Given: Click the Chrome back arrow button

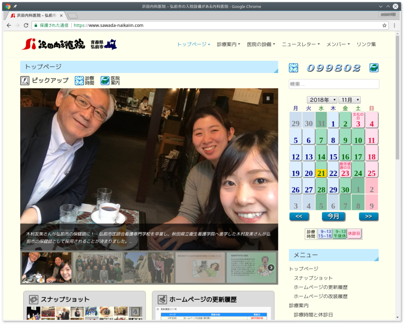Looking at the screenshot, I should [9, 25].
